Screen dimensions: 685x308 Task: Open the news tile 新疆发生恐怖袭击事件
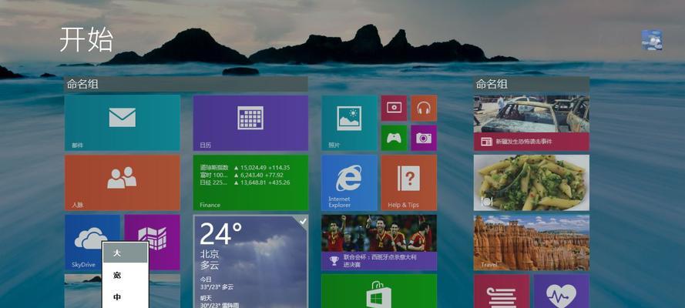pos(532,123)
